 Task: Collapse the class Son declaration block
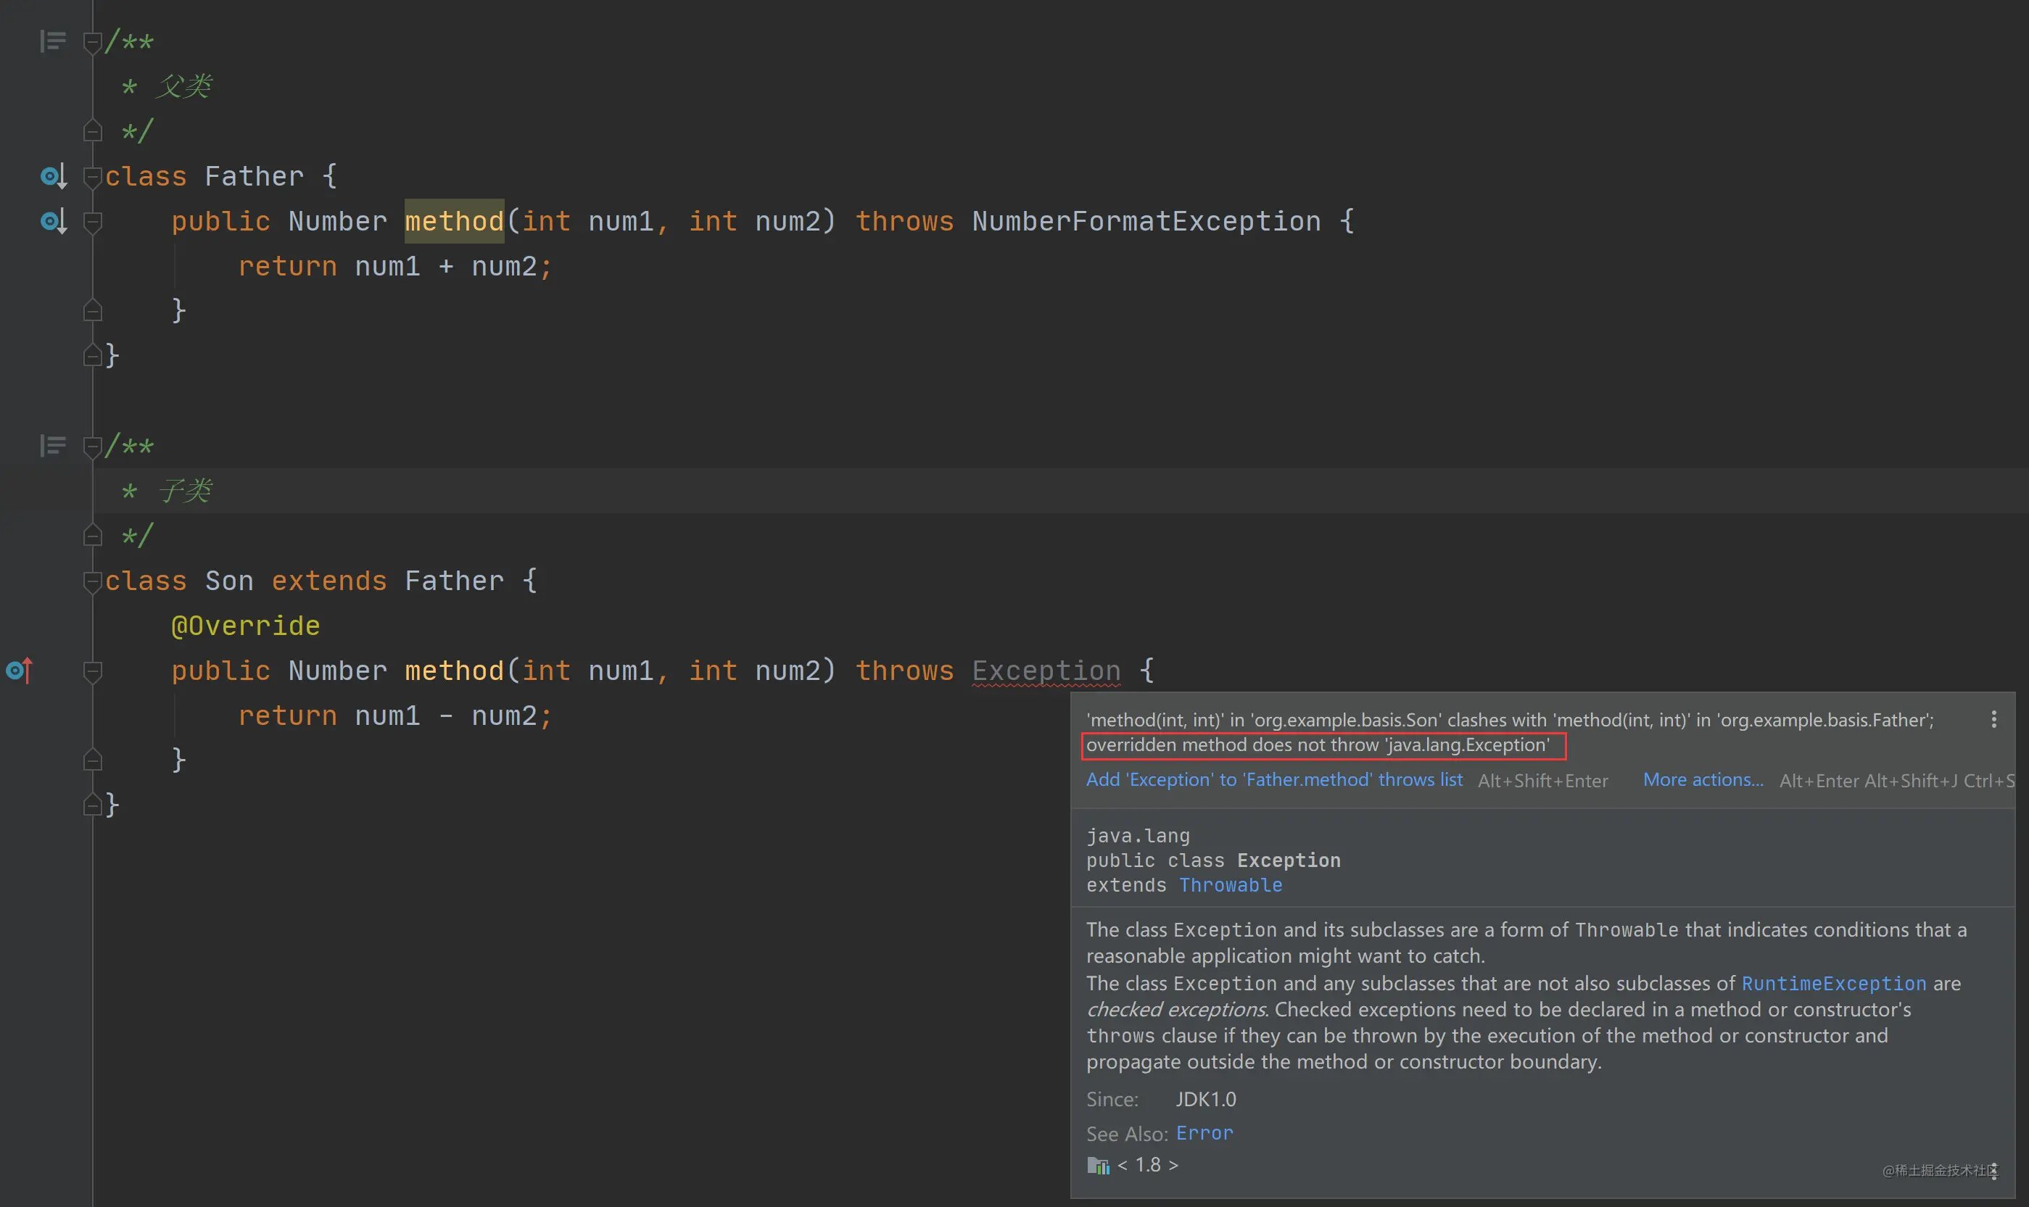93,581
